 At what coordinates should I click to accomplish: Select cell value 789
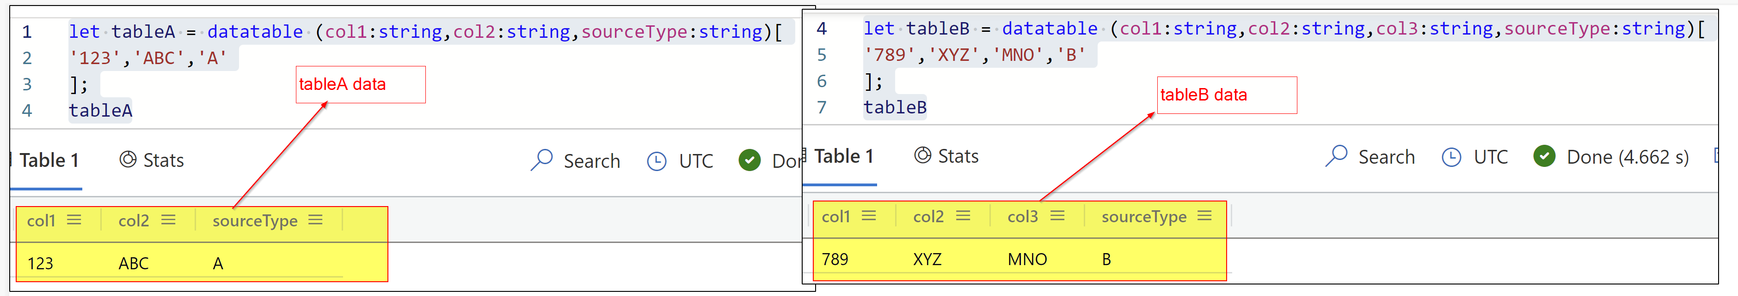pos(835,259)
